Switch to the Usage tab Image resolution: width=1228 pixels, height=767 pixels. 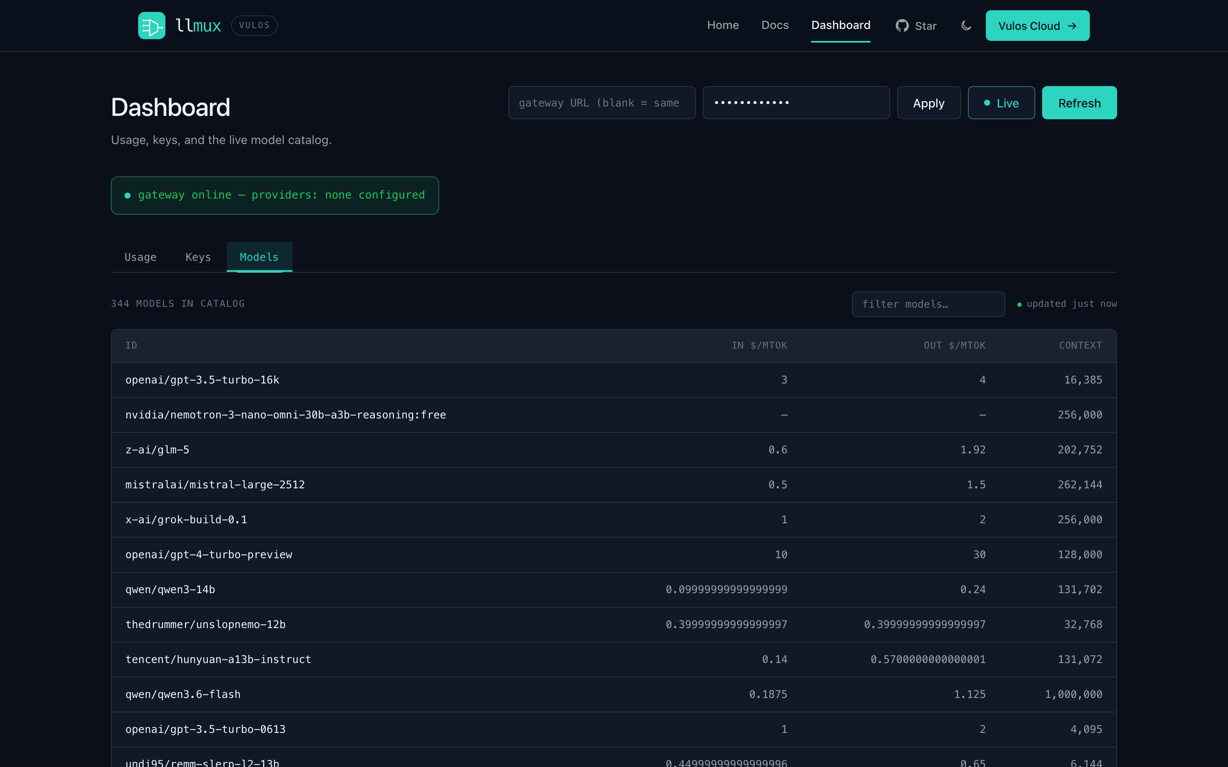(141, 257)
